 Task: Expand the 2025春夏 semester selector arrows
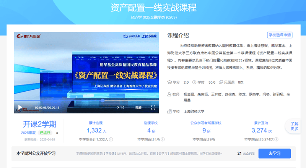click(x=57, y=133)
